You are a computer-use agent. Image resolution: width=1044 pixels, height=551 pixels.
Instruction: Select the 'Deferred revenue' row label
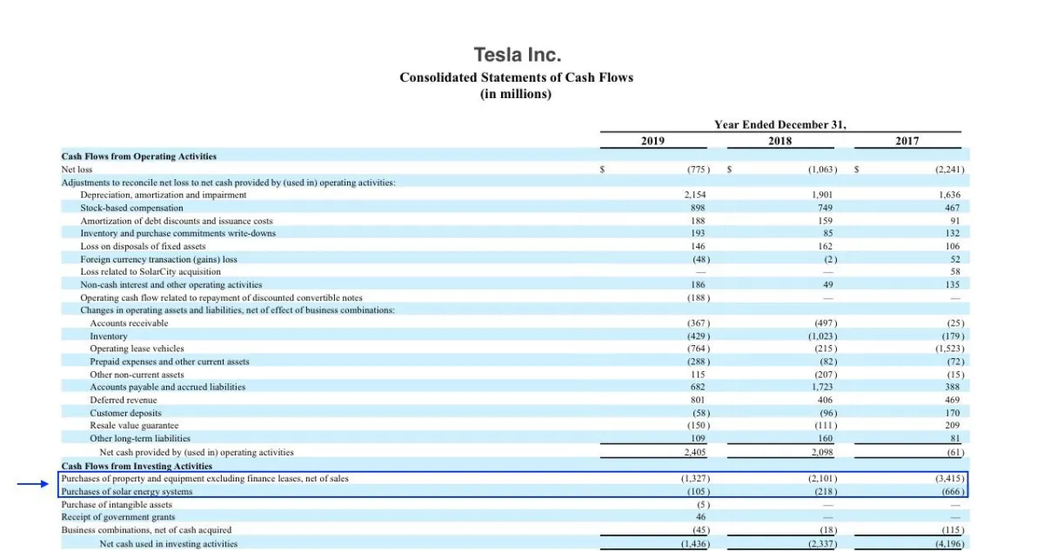pyautogui.click(x=124, y=400)
